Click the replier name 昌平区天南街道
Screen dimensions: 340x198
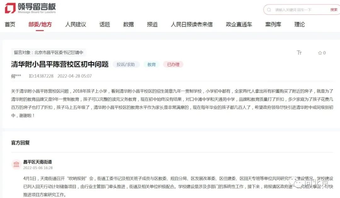[x=37, y=162]
